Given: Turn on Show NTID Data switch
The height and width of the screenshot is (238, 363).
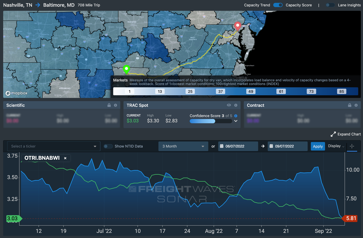Looking at the screenshot, I should (108, 146).
